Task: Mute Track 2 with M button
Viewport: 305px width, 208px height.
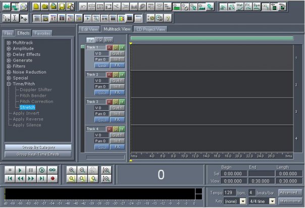Action: point(122,75)
